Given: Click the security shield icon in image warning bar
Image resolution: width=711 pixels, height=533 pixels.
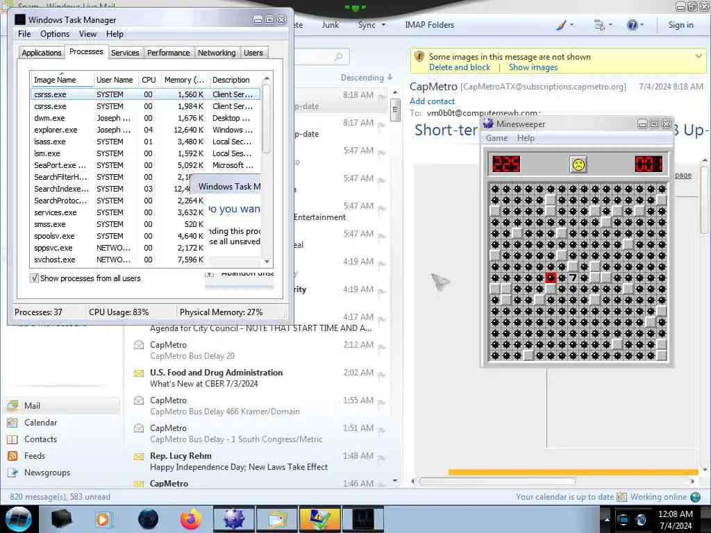Looking at the screenshot, I should tap(419, 57).
